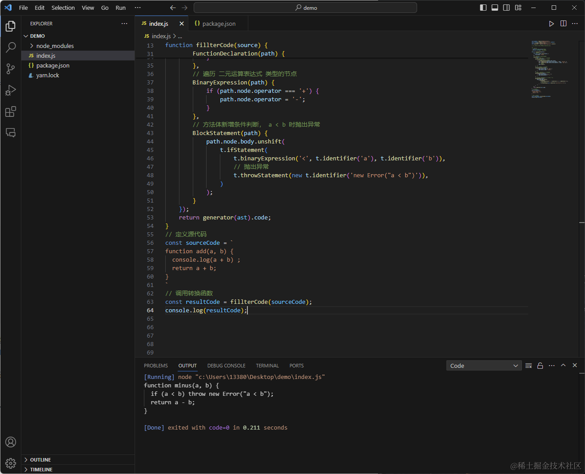Switch to the PROBLEMS panel tab
This screenshot has width=585, height=474.
click(x=156, y=366)
